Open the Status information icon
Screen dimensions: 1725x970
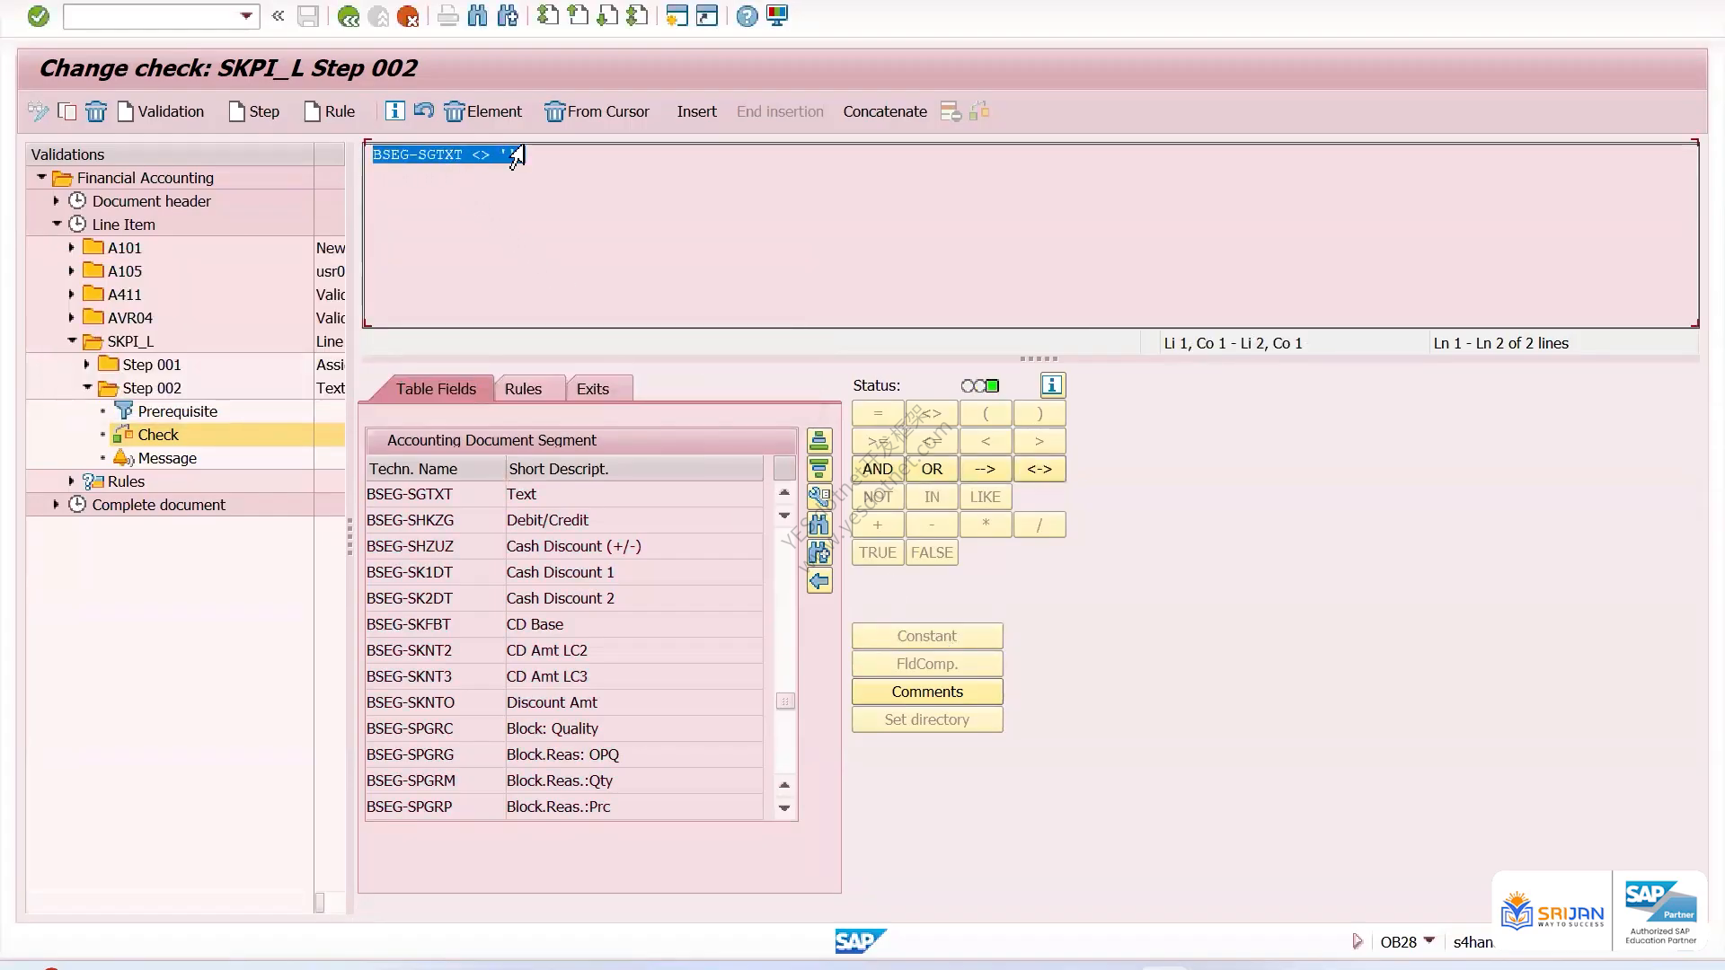point(1052,385)
